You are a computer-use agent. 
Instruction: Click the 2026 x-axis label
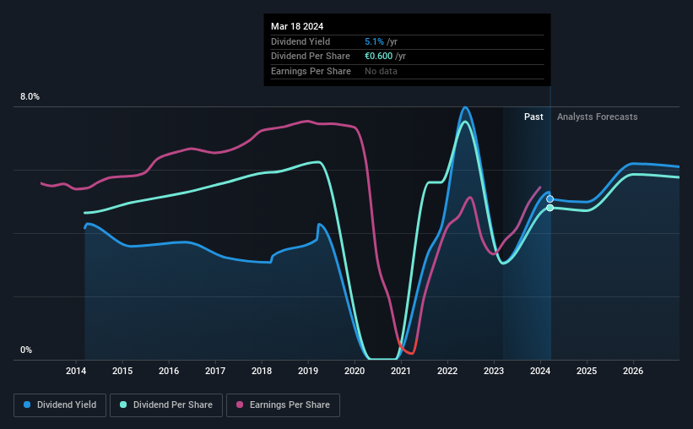(x=633, y=371)
